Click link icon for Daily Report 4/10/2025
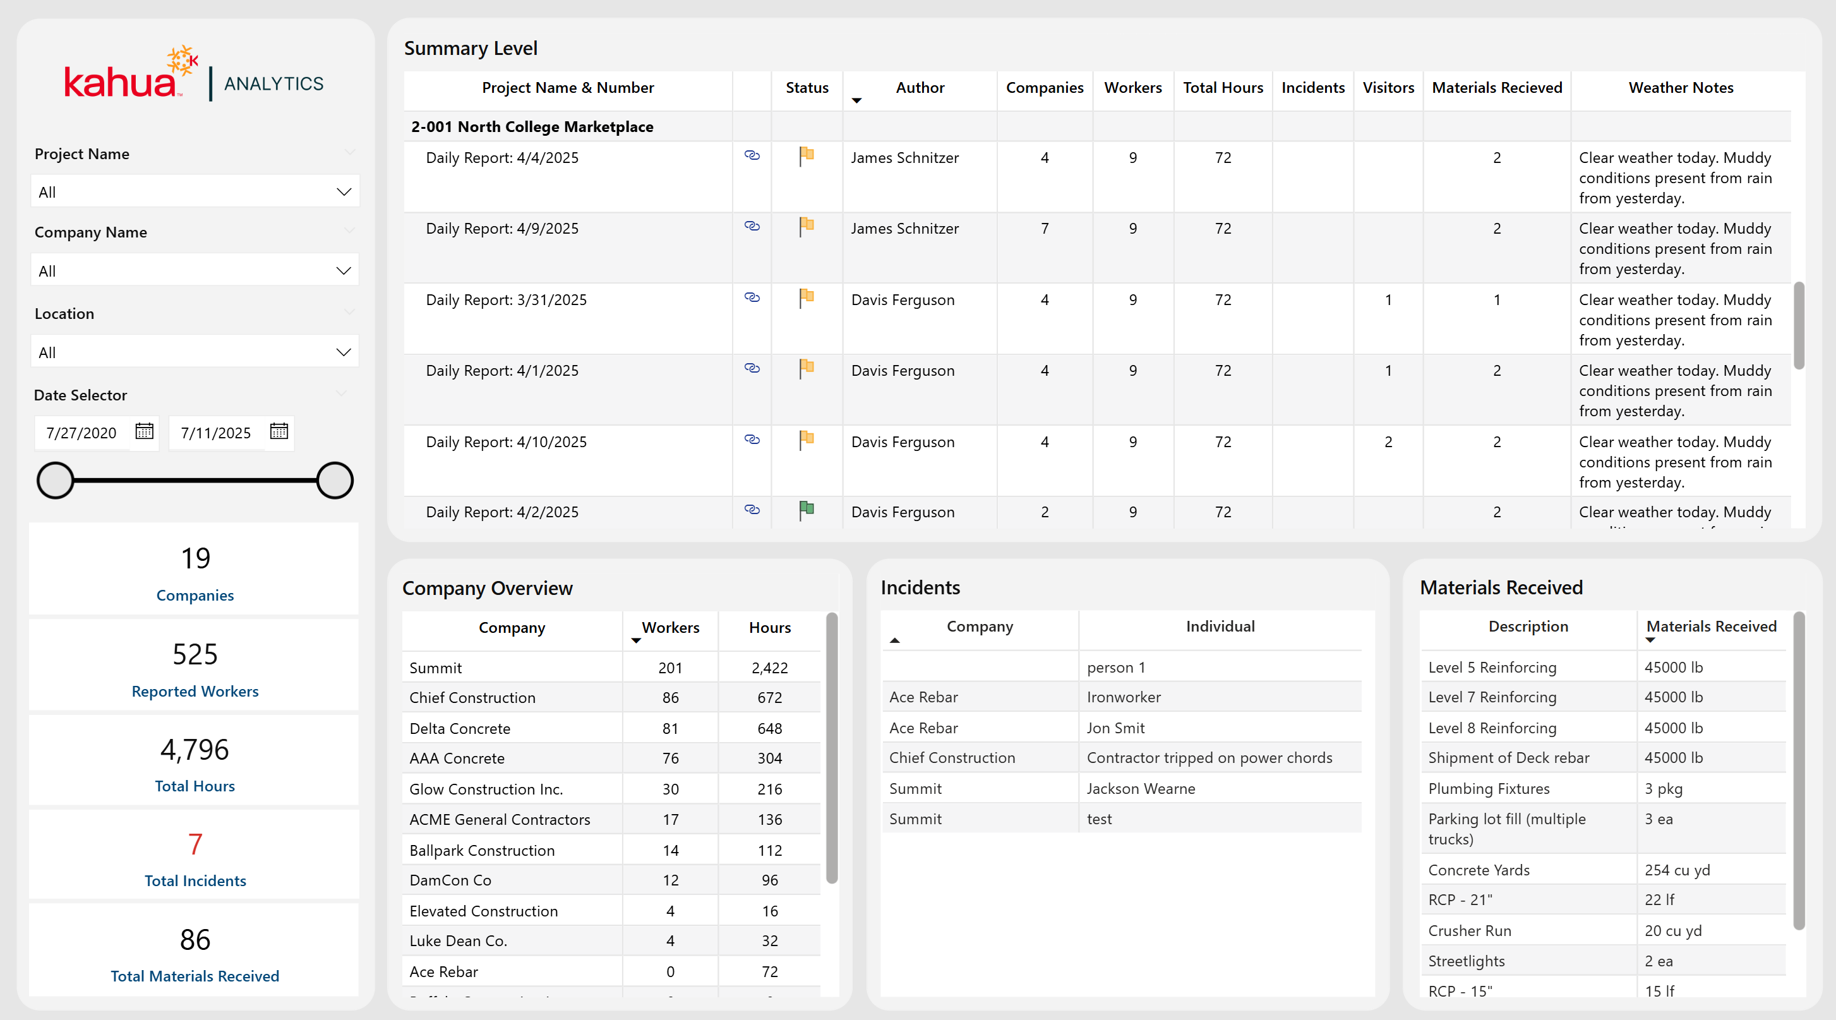The width and height of the screenshot is (1836, 1020). click(x=752, y=439)
